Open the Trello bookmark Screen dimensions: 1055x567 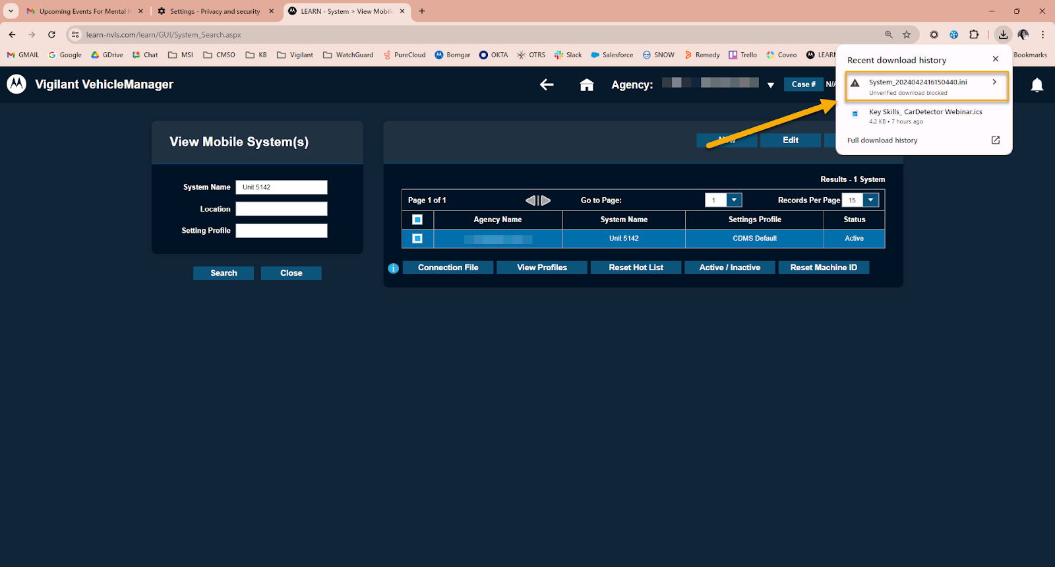click(742, 55)
